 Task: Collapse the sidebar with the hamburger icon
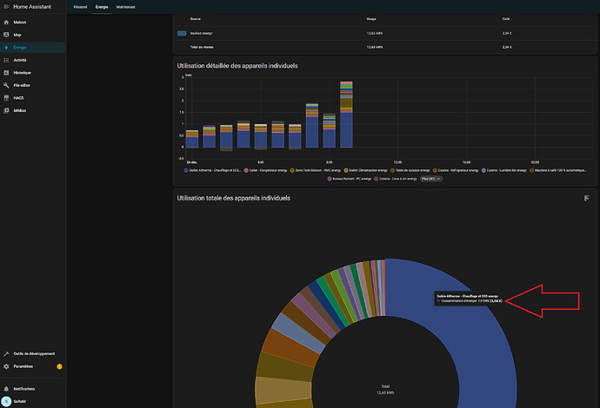pyautogui.click(x=6, y=6)
